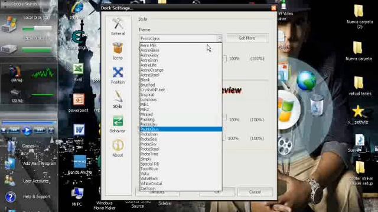Click the recycle bin in circle dock

click(x=317, y=105)
